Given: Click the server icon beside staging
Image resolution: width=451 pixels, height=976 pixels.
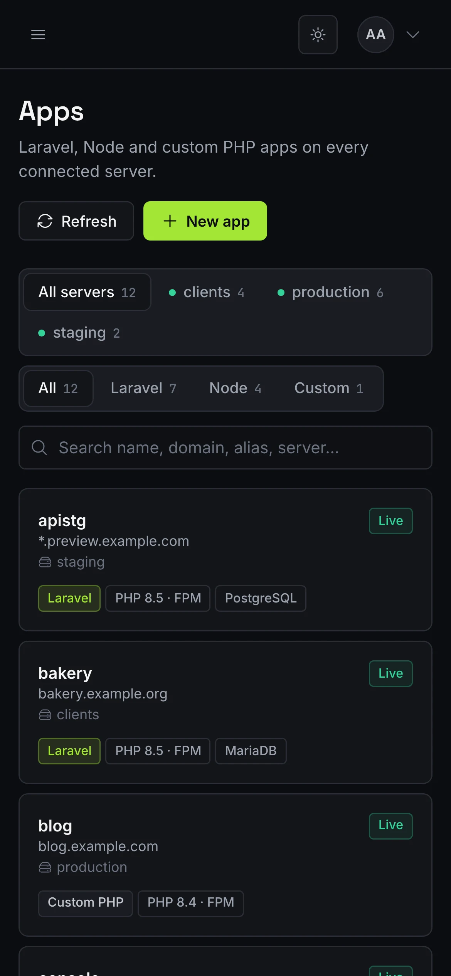Looking at the screenshot, I should click(x=45, y=562).
